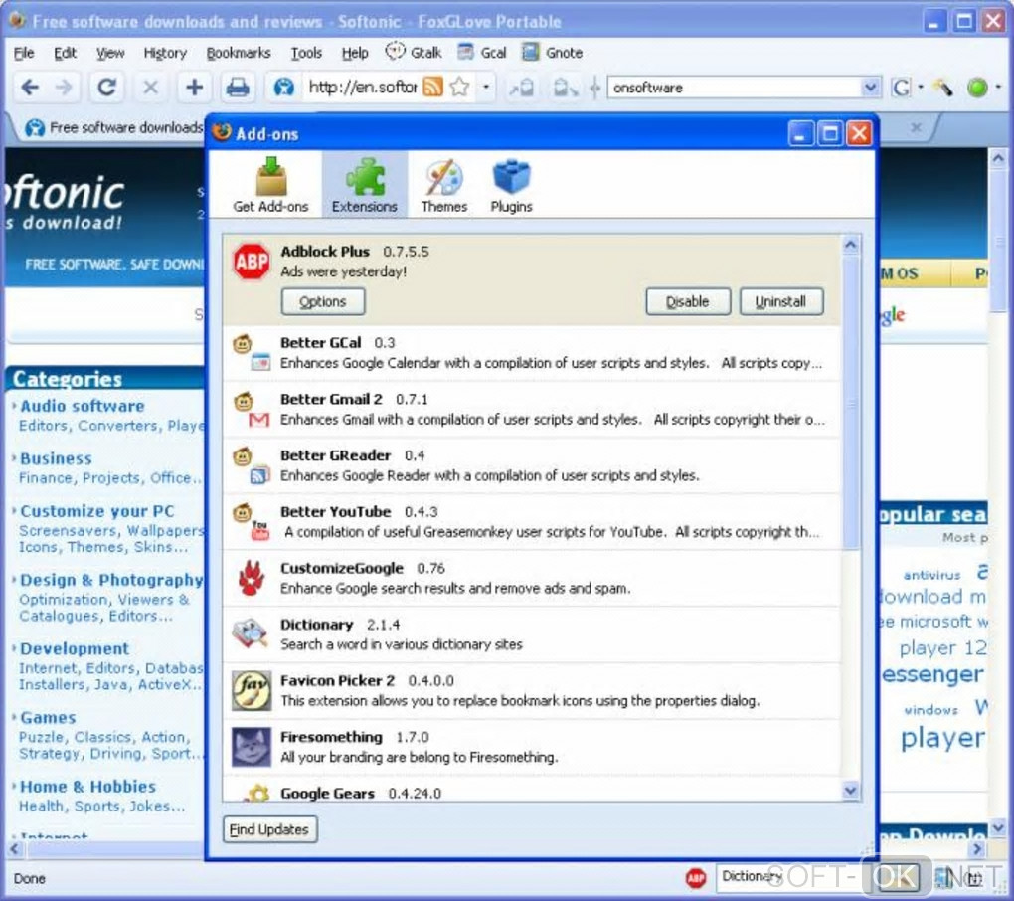This screenshot has width=1014, height=901.
Task: Open the Customize your PC category link
Action: 97,511
